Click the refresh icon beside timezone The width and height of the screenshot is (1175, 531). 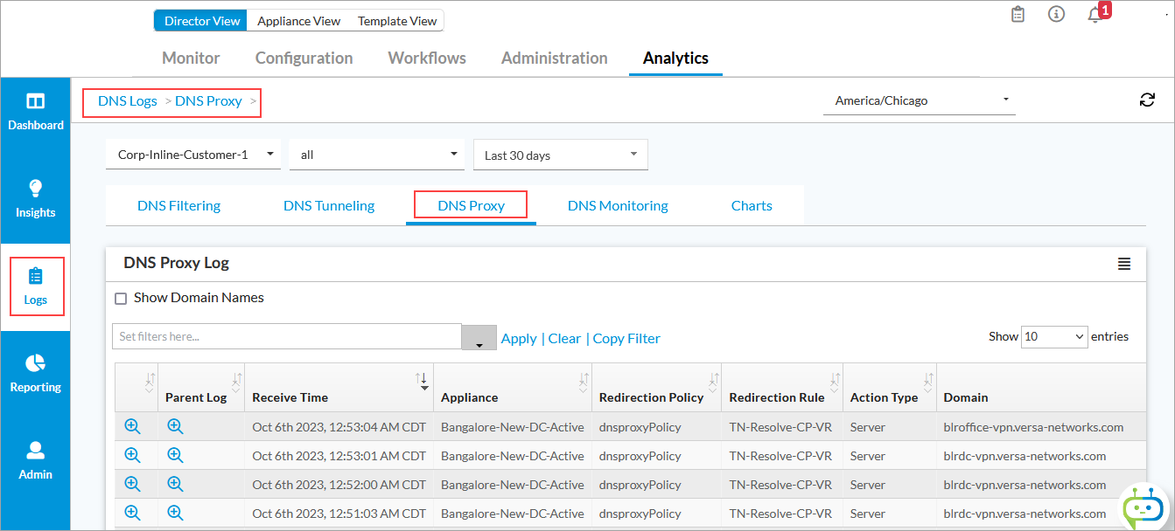click(x=1147, y=100)
